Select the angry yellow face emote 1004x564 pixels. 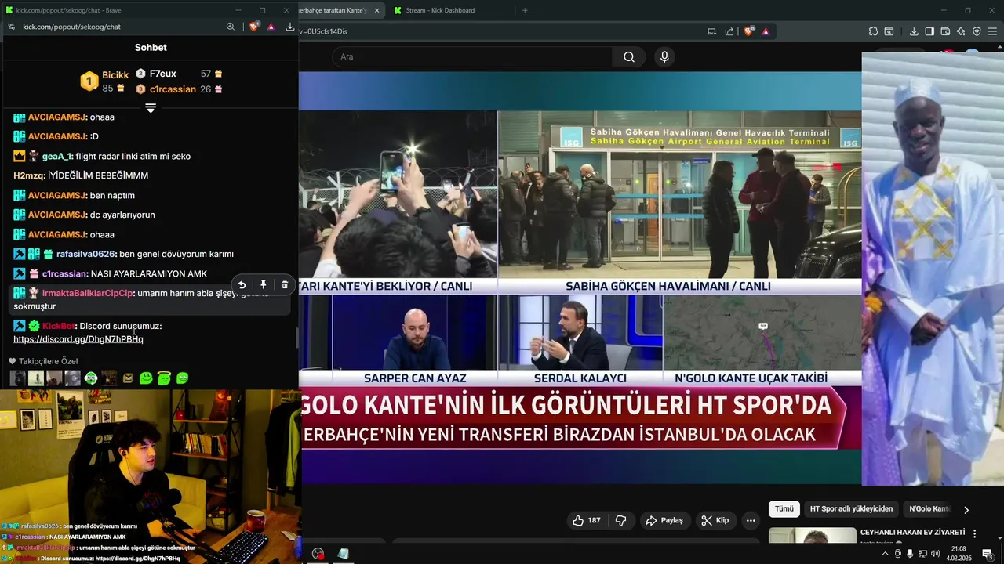(128, 378)
